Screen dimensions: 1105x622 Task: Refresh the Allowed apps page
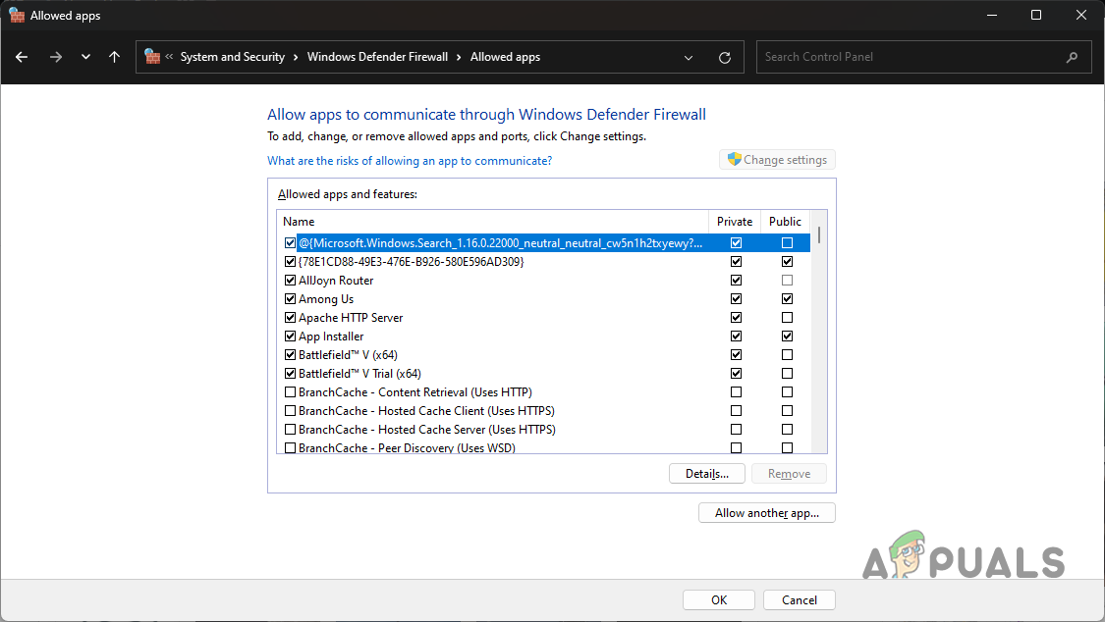[x=725, y=57]
